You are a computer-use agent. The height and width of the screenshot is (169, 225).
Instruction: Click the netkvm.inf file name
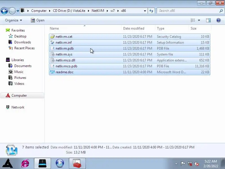click(64, 43)
